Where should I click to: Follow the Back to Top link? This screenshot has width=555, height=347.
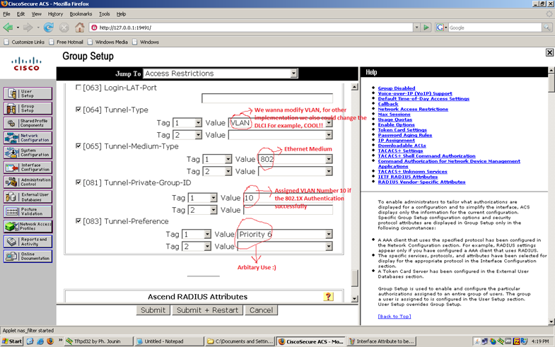395,316
